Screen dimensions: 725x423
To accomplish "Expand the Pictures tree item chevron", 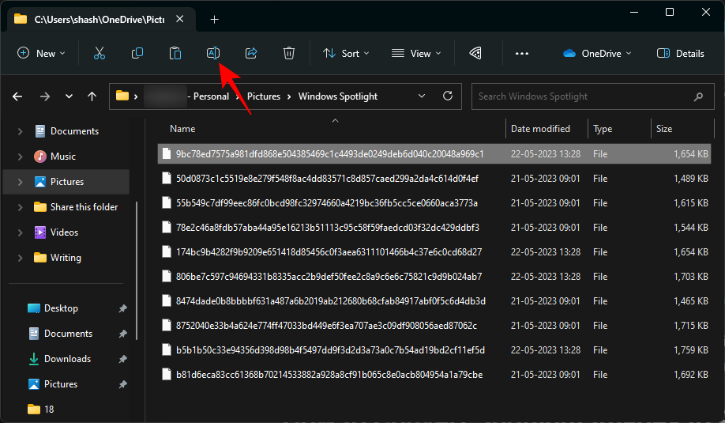I will [20, 182].
